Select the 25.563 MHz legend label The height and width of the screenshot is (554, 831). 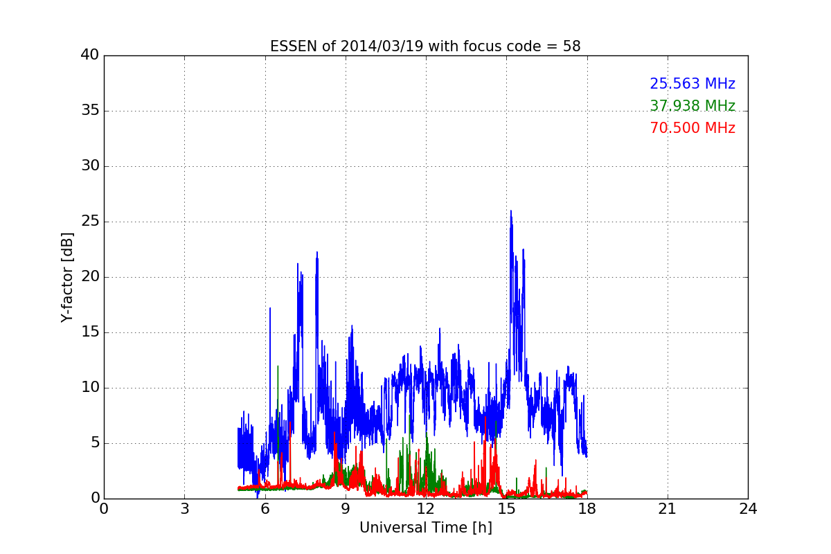[x=692, y=84]
